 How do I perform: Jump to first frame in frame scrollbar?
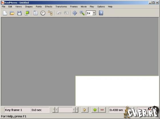(x=54, y=110)
